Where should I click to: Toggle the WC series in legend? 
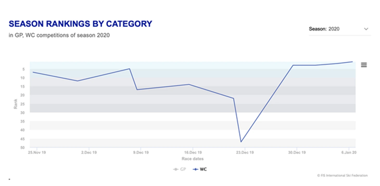(x=200, y=169)
